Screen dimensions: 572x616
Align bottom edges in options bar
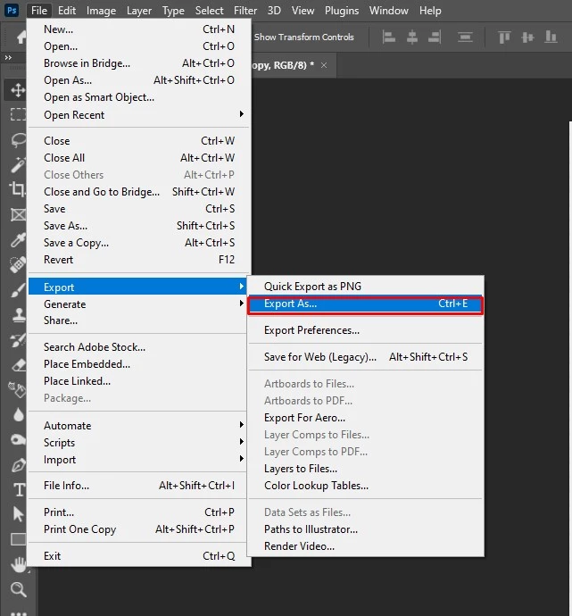[551, 37]
